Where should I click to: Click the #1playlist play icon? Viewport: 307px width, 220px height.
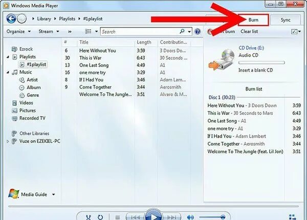point(22,64)
